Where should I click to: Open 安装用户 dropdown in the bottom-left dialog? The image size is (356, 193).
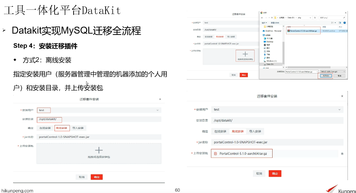(99, 110)
